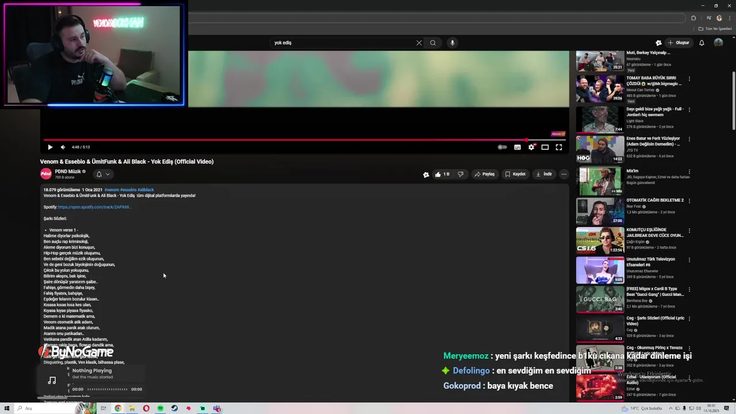Seek on the red video progress bar
Image resolution: width=736 pixels, height=414 pixels.
pyautogui.click(x=305, y=140)
